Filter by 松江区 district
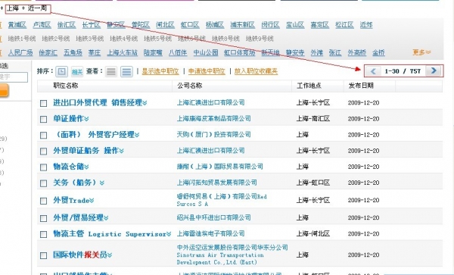The image size is (454, 275). 344,25
